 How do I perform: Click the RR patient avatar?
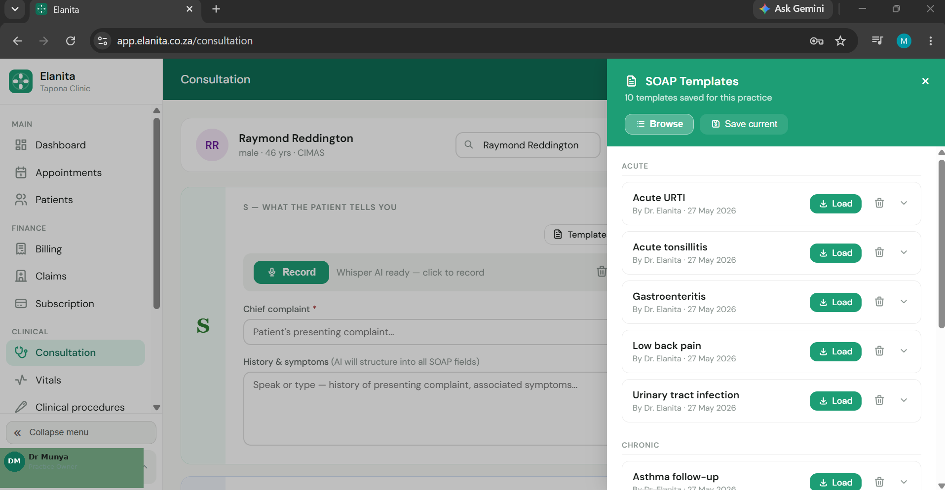coord(212,145)
